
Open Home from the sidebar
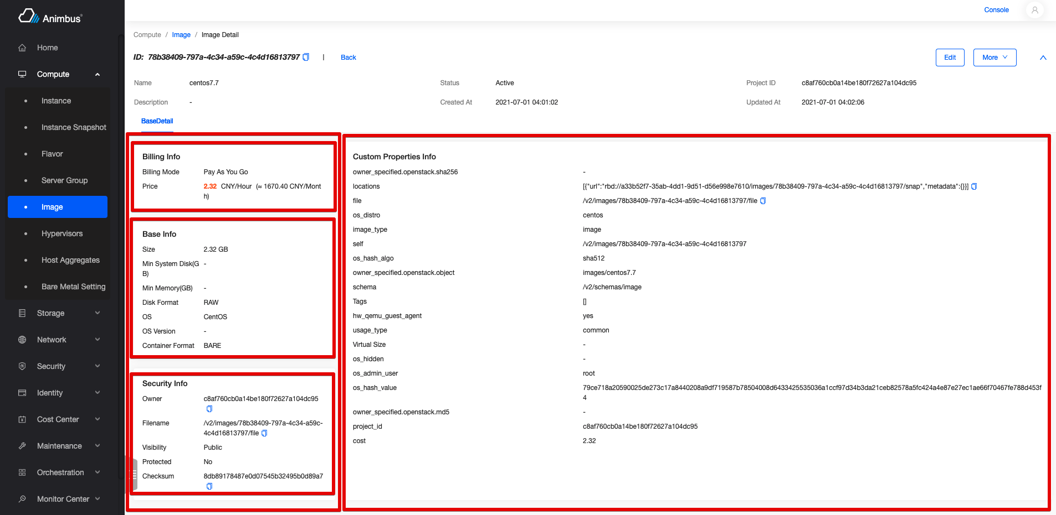point(47,48)
